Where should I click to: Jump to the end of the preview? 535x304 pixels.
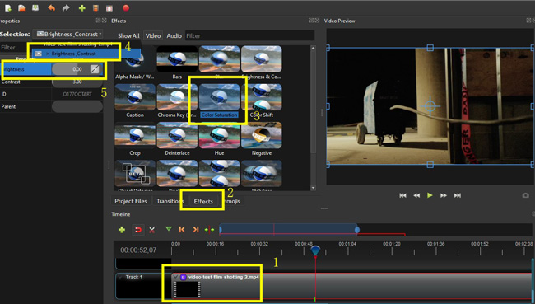tap(457, 195)
